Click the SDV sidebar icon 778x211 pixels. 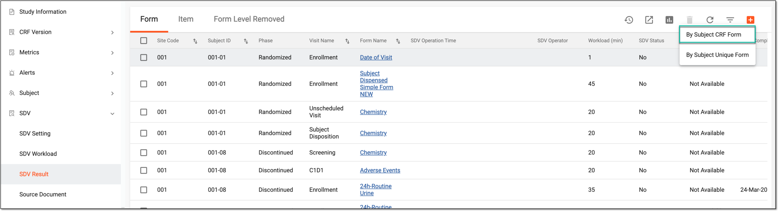[x=12, y=113]
